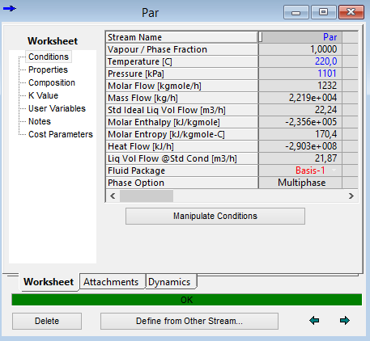Select the Temperature value 220,0
370x341 pixels.
point(300,61)
